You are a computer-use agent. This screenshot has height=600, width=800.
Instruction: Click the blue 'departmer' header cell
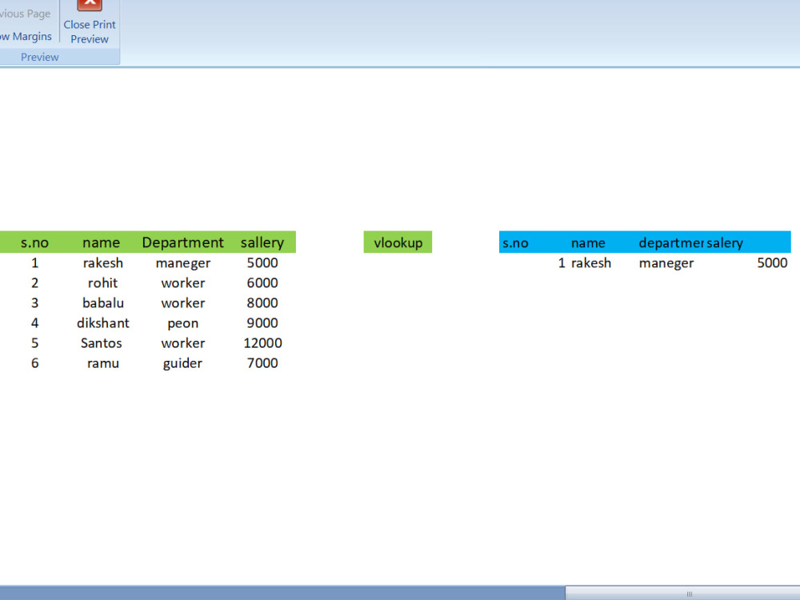pos(671,243)
